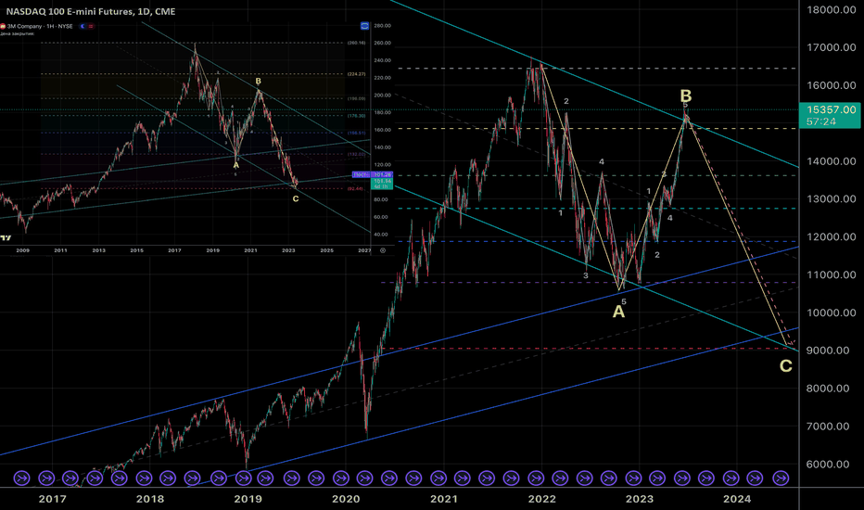The width and height of the screenshot is (864, 510).
Task: Click the 2017 label on main time axis
Action: point(52,499)
